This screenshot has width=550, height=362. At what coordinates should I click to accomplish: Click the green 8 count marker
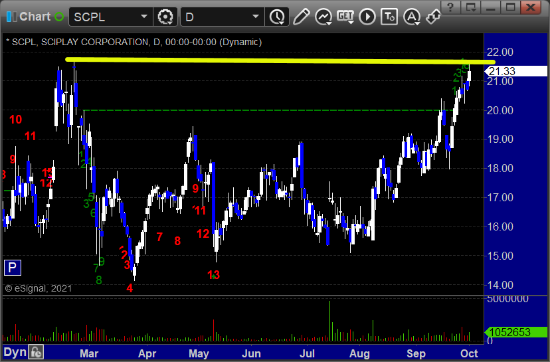pyautogui.click(x=99, y=280)
